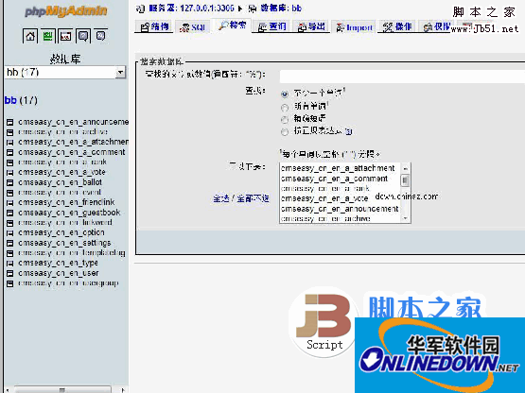Viewport: 525px width, 393px height.
Task: Select the 'at least one word' radio button
Action: point(285,94)
